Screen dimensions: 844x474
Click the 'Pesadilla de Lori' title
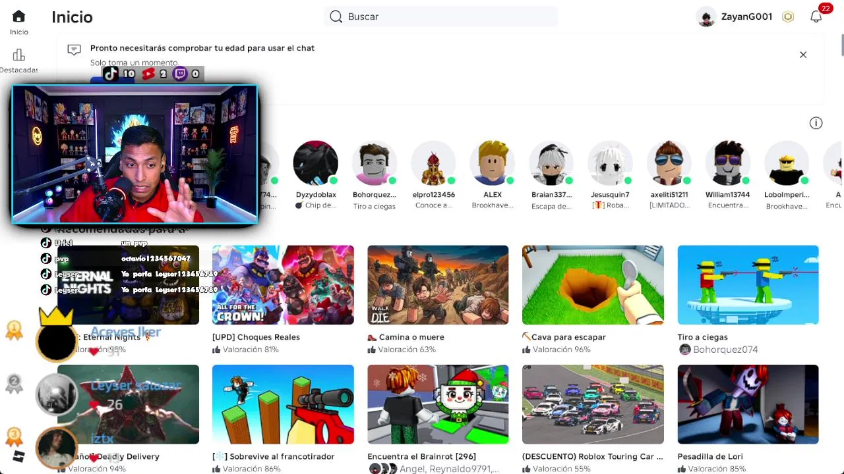710,456
